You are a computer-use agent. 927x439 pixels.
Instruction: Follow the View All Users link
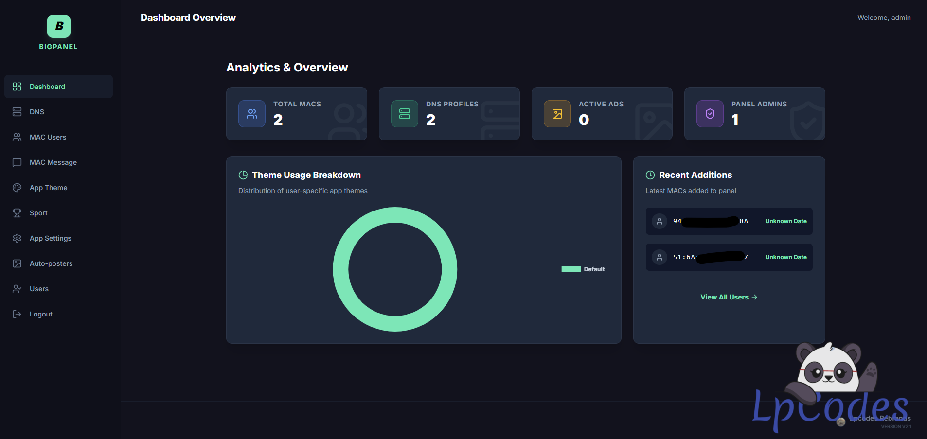click(729, 297)
